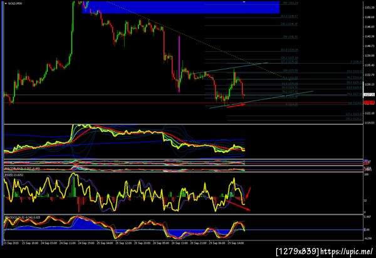Image resolution: width=376 pixels, height=258 pixels.
Task: Click the 25 Sep 12:00 time axis label
Action: coord(123,243)
